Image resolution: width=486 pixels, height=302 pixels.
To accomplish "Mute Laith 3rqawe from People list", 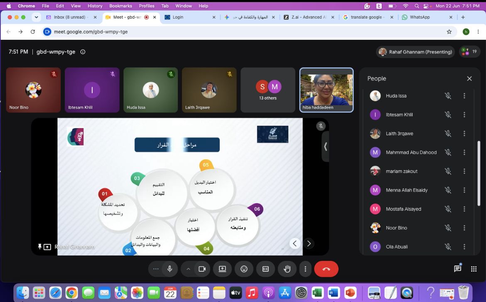I will point(448,134).
